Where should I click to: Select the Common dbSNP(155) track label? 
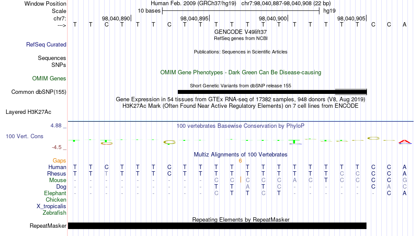click(x=38, y=92)
